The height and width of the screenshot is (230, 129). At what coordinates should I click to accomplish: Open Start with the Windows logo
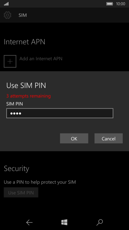pyautogui.click(x=64, y=222)
